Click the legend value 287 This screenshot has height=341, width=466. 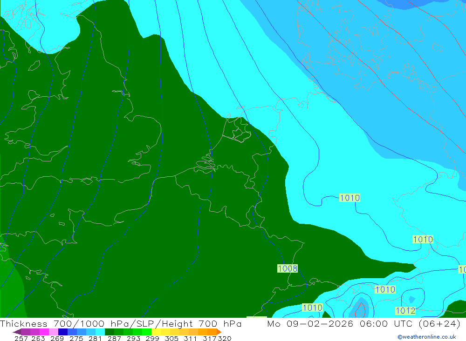pos(114,338)
